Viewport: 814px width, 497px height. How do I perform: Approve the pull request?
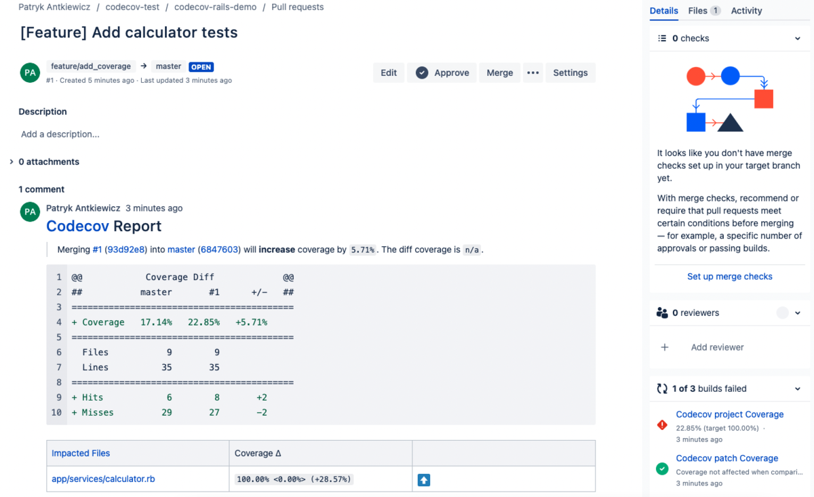442,73
